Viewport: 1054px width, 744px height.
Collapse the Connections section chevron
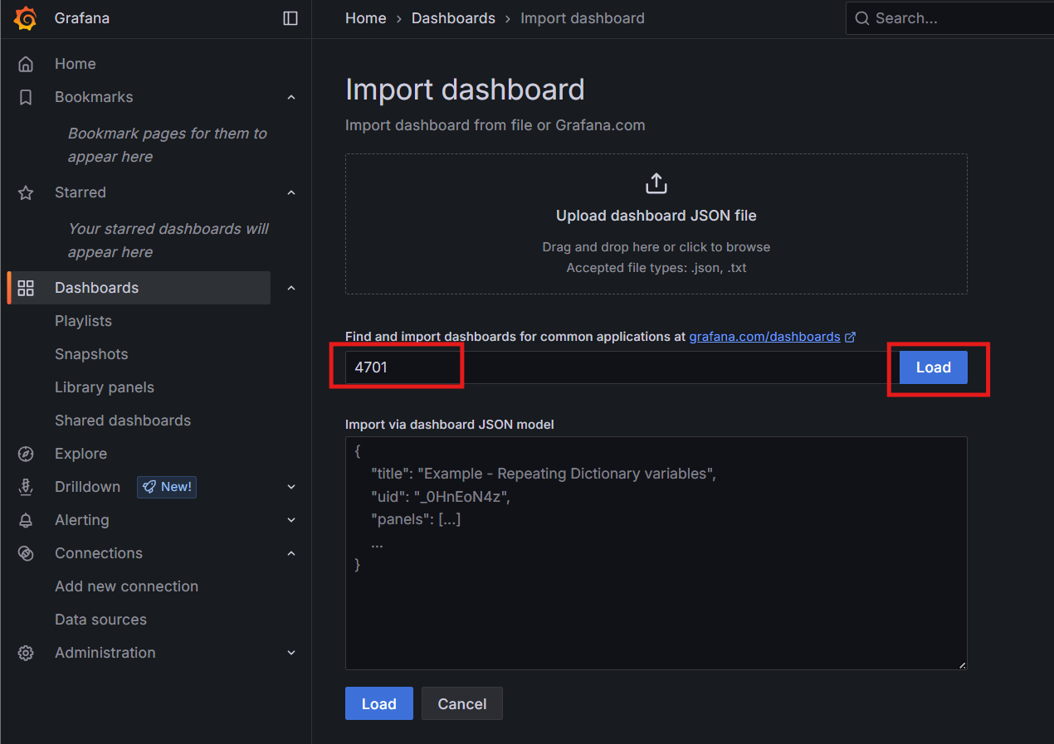click(x=291, y=553)
